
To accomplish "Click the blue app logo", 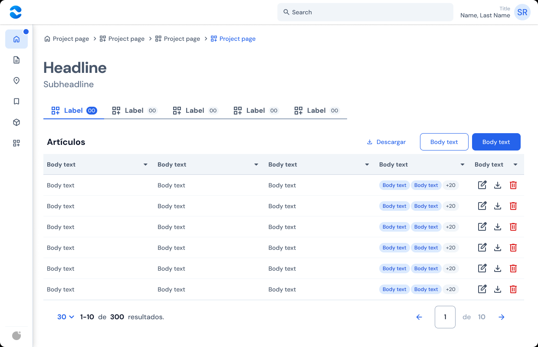I will coord(16,12).
